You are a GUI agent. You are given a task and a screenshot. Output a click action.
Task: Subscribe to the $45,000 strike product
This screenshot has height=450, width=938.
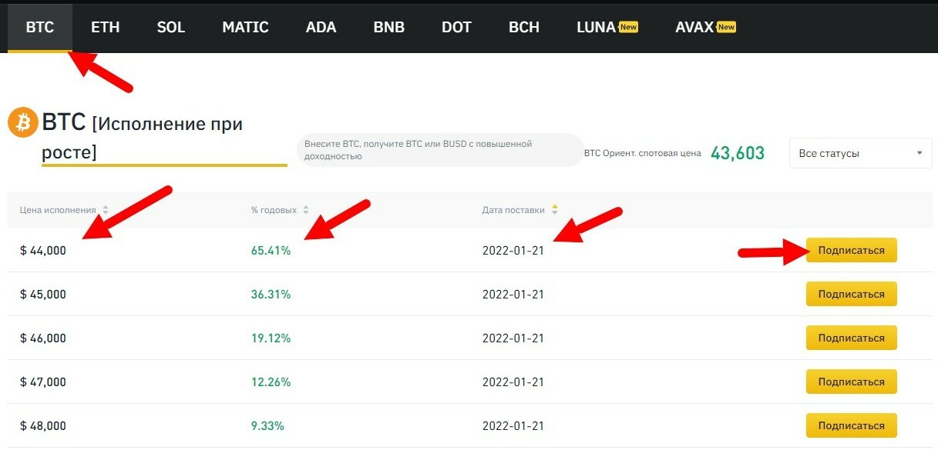(851, 294)
